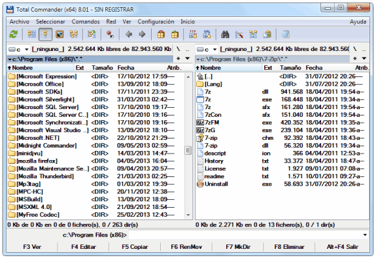The height and width of the screenshot is (258, 376).
Task: Sort left panel by Nombre column
Action: click(x=41, y=68)
